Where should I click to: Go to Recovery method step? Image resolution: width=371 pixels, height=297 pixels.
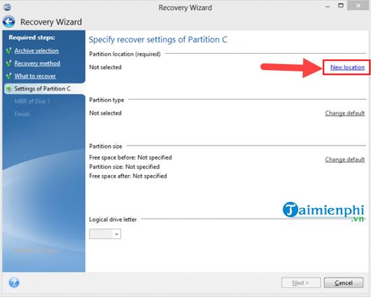tap(37, 63)
